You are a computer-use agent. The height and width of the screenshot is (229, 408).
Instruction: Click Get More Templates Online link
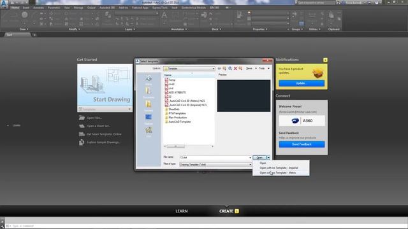(104, 134)
